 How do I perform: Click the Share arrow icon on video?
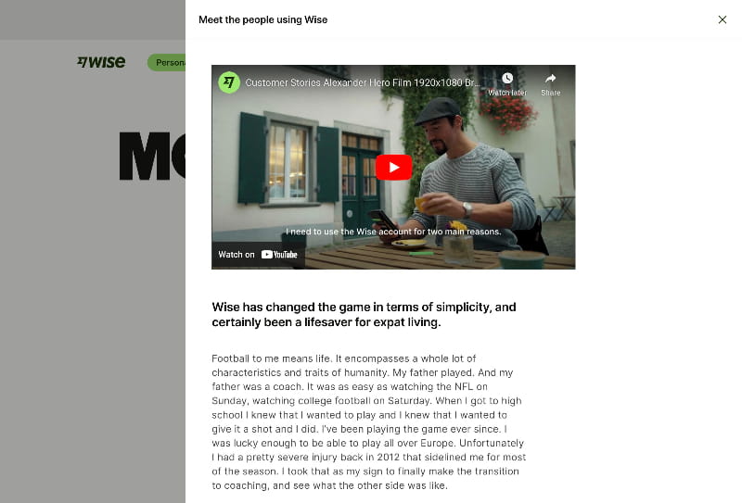[x=550, y=79]
